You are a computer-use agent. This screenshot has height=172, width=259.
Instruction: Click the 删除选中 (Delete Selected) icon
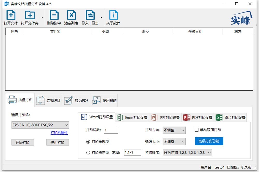(54, 15)
